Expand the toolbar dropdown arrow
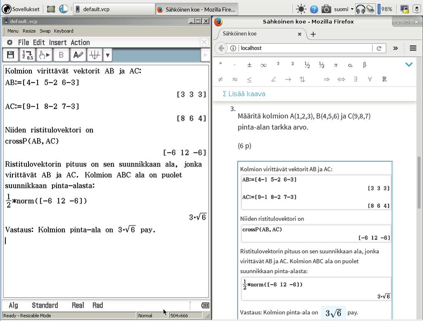This screenshot has height=321, width=423. point(108,55)
